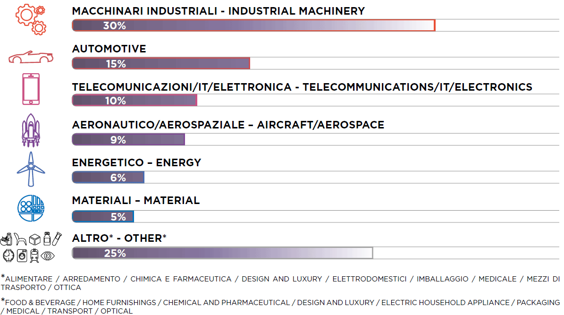Click the Automotive heading
Image resolution: width=564 pixels, height=315 pixels.
tap(109, 49)
